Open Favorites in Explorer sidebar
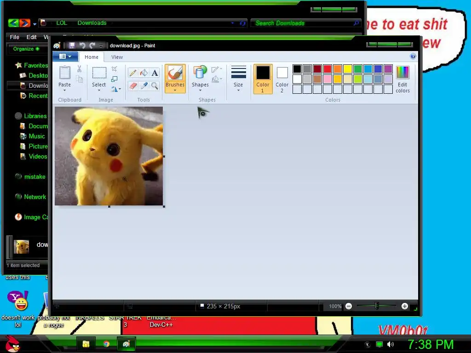 (x=32, y=65)
